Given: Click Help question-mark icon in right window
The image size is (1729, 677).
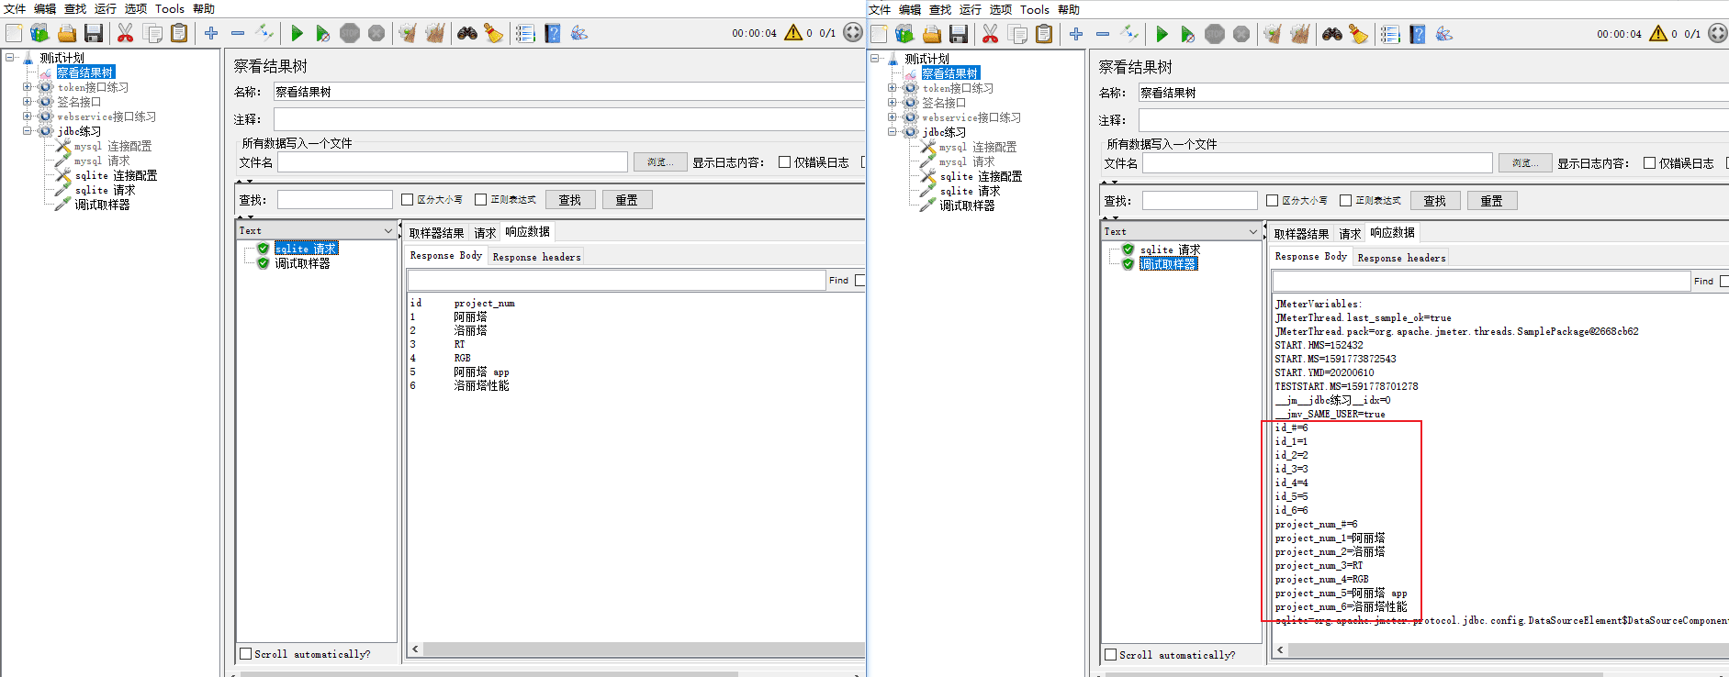Looking at the screenshot, I should pos(1418,34).
